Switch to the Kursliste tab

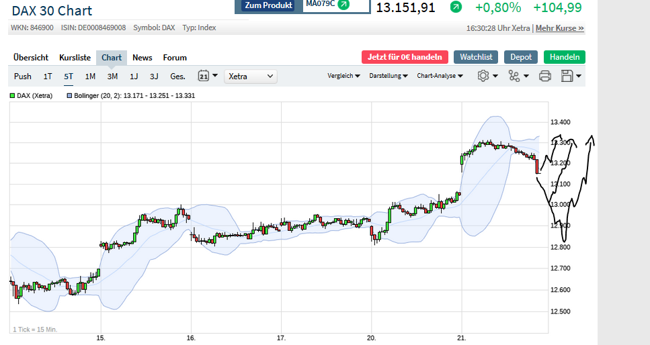click(x=75, y=58)
